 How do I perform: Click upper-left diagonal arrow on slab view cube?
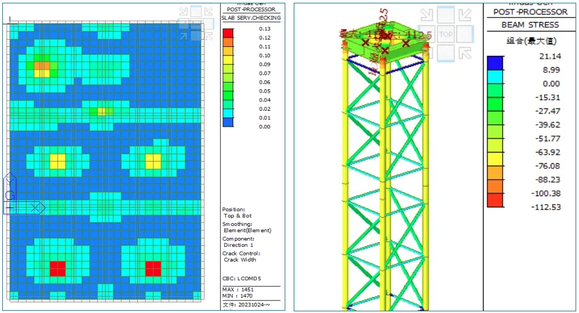184,12
